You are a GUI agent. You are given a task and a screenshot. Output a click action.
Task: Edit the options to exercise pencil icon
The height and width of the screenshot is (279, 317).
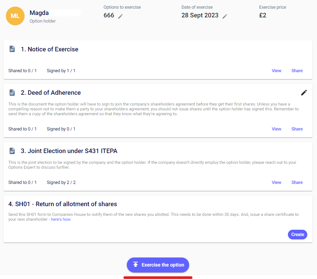pos(120,16)
